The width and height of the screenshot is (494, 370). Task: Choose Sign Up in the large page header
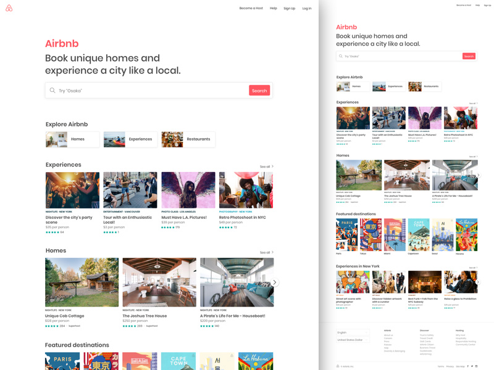(x=289, y=9)
